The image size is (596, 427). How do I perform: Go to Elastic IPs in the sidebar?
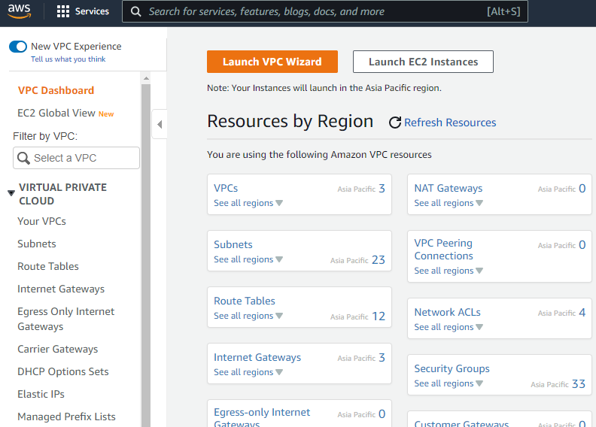41,394
